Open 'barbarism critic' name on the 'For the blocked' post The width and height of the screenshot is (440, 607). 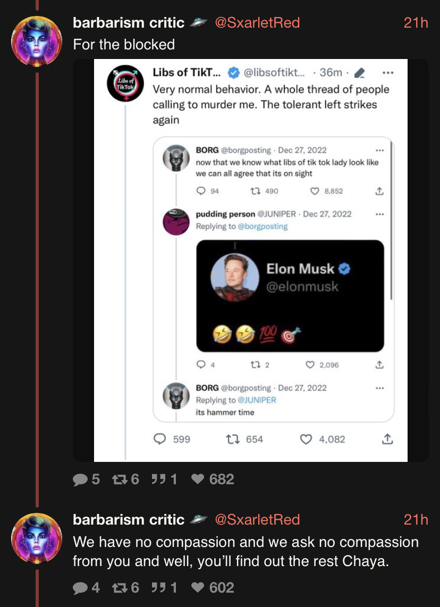pyautogui.click(x=129, y=23)
